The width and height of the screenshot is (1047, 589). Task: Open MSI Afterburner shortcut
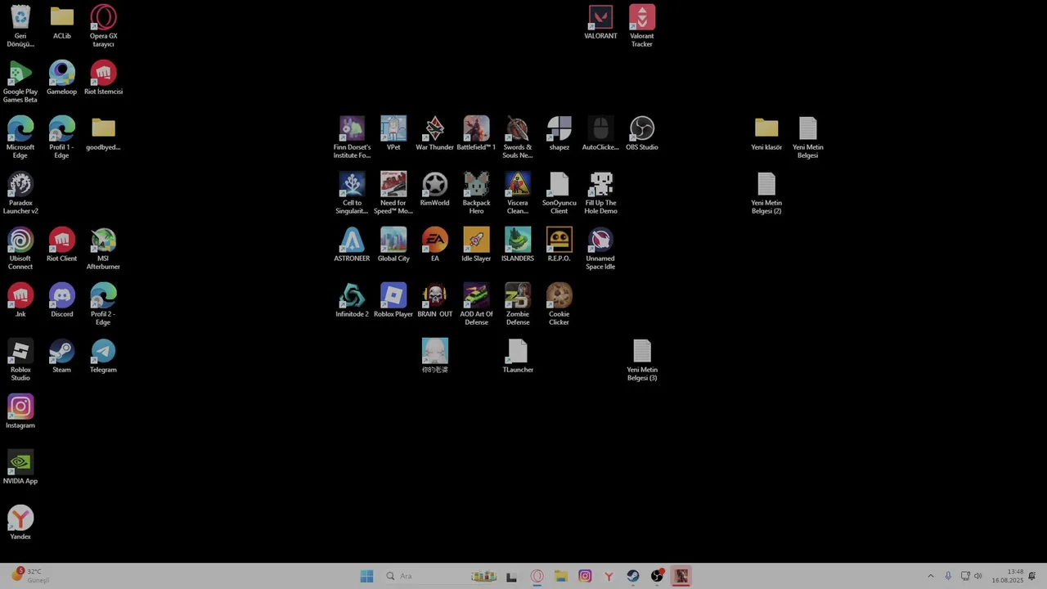(103, 241)
